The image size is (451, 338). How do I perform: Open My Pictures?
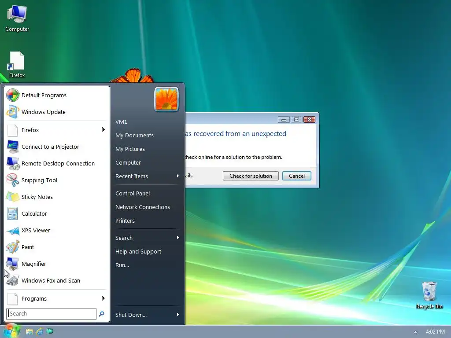130,149
